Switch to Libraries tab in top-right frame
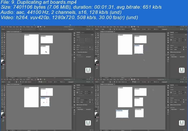Screen dimensions: 188x131 (x=176, y=32)
